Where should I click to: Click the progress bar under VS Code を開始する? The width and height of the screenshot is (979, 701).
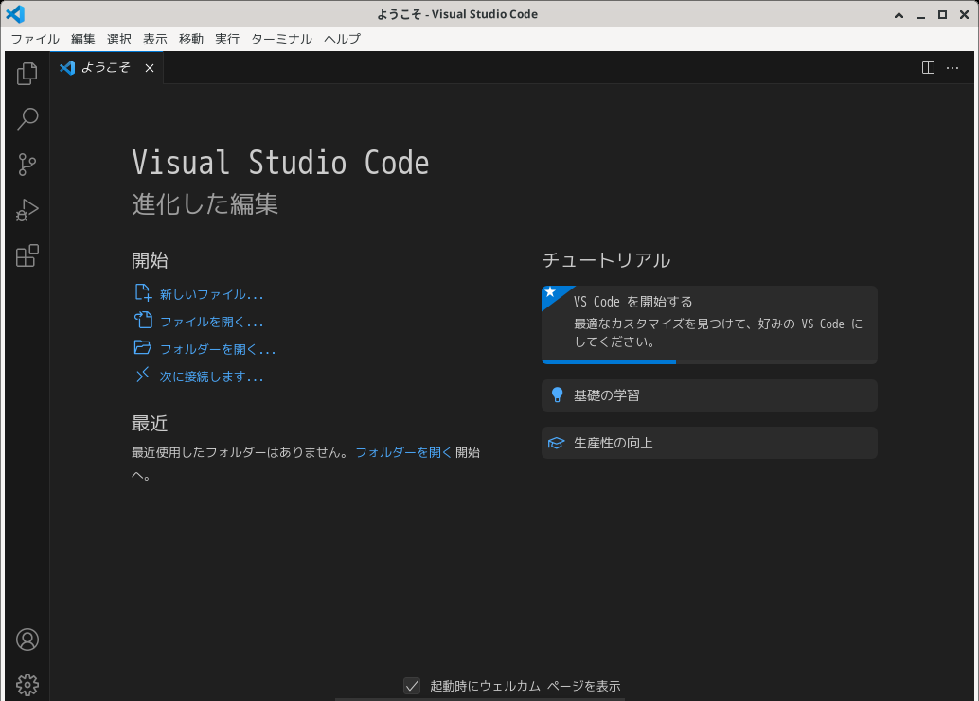click(x=709, y=362)
